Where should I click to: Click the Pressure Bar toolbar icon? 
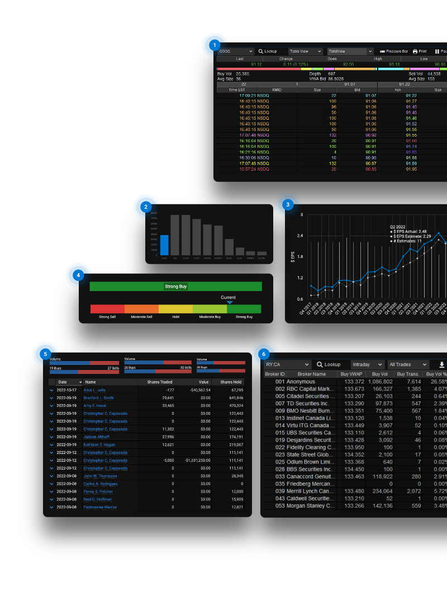(x=382, y=51)
